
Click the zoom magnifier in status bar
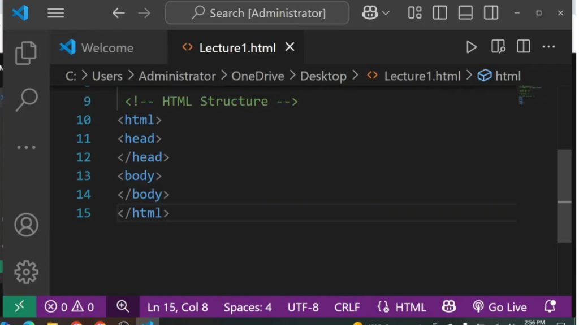tap(123, 306)
